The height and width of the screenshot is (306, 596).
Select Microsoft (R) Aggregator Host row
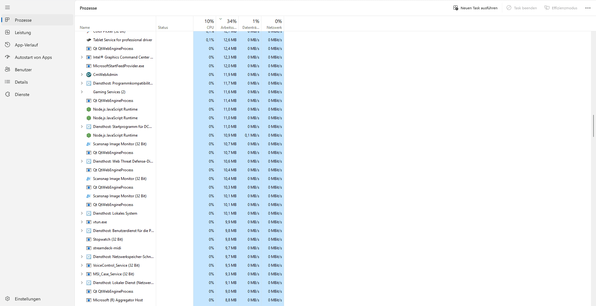pos(179,300)
